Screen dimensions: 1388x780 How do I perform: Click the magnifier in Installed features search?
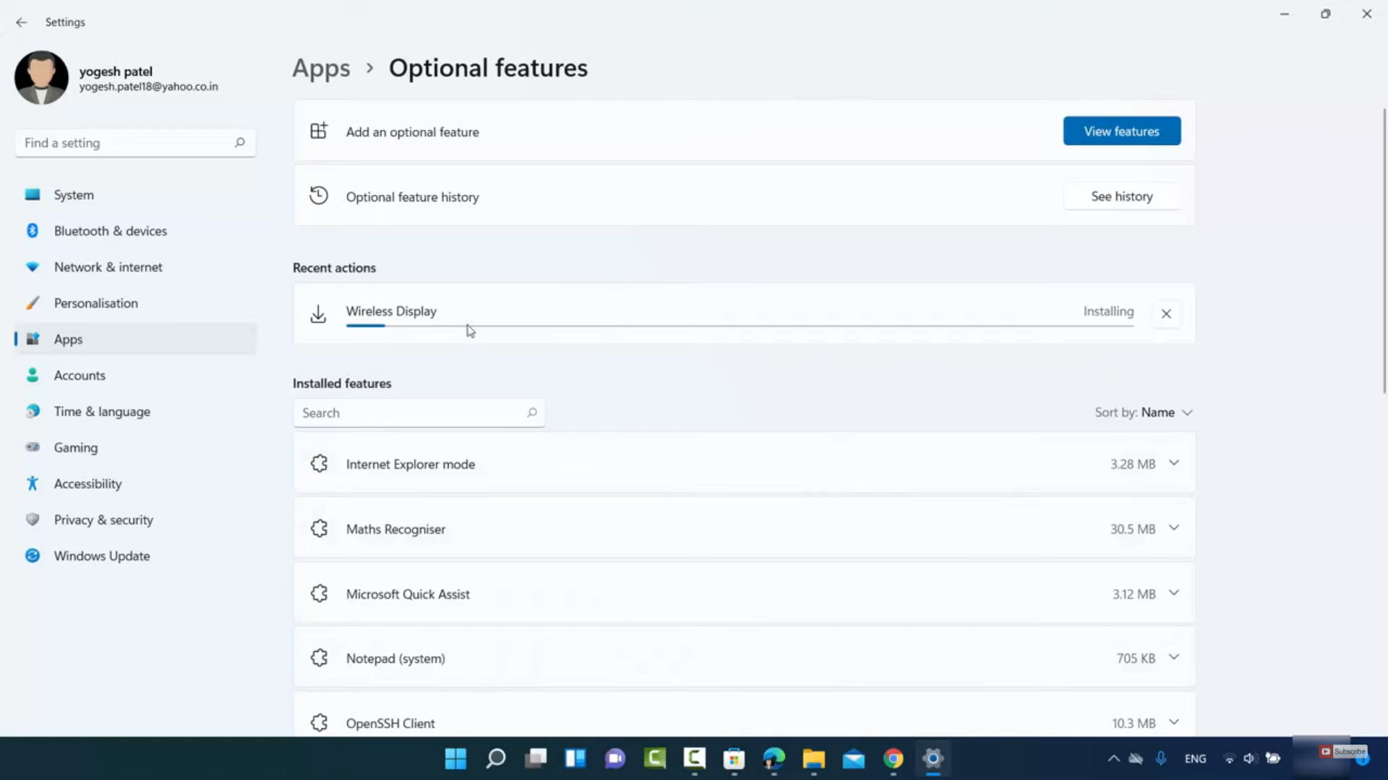click(532, 412)
